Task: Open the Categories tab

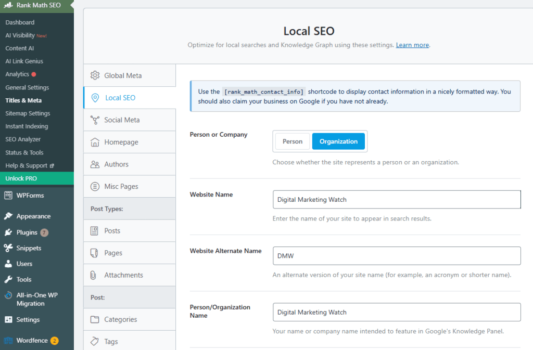Action: 130,319
